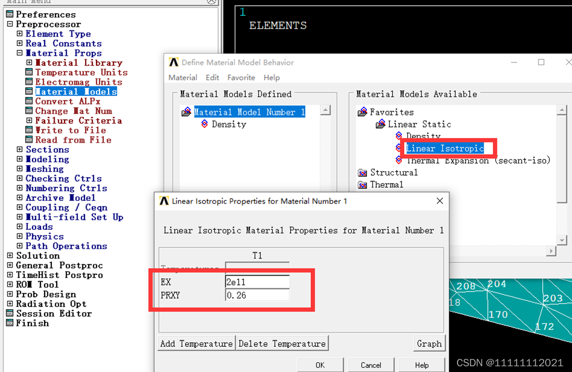Viewport: 572px width, 372px height.
Task: Expand the Solution menu node
Action: (9, 256)
